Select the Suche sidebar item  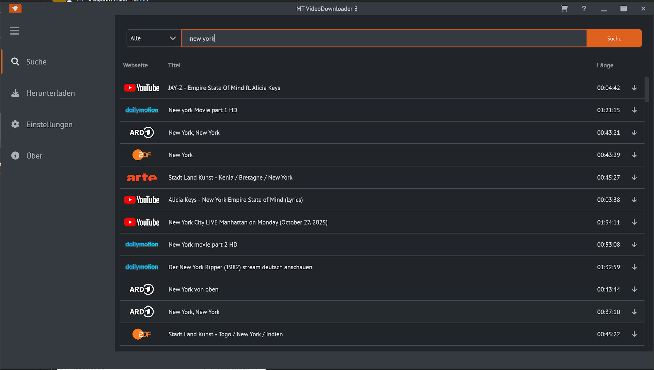point(36,62)
